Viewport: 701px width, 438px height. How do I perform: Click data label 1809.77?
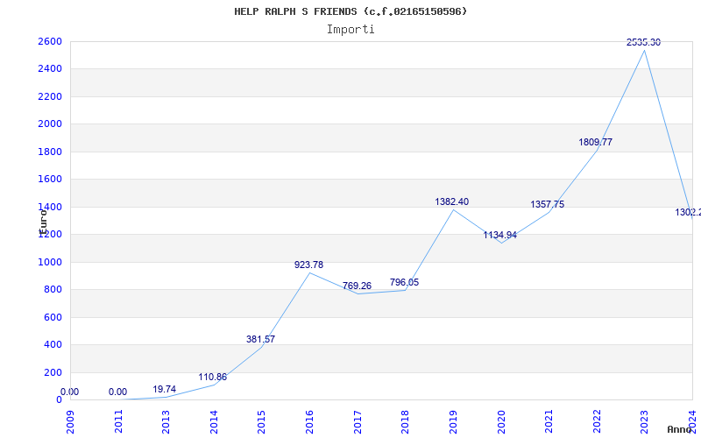coord(596,142)
